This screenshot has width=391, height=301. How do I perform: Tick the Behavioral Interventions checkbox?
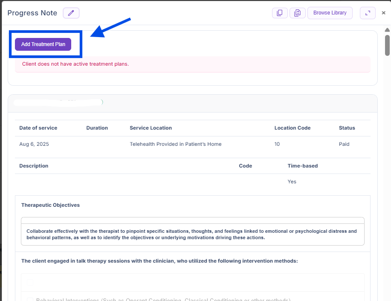(30, 300)
